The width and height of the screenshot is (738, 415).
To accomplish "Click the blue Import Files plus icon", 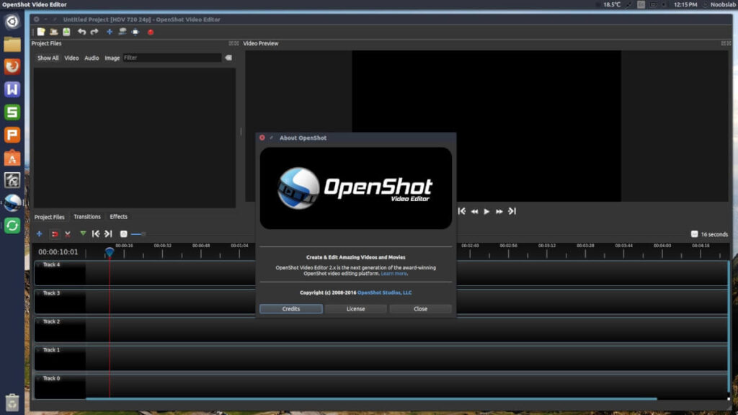I will 110,32.
